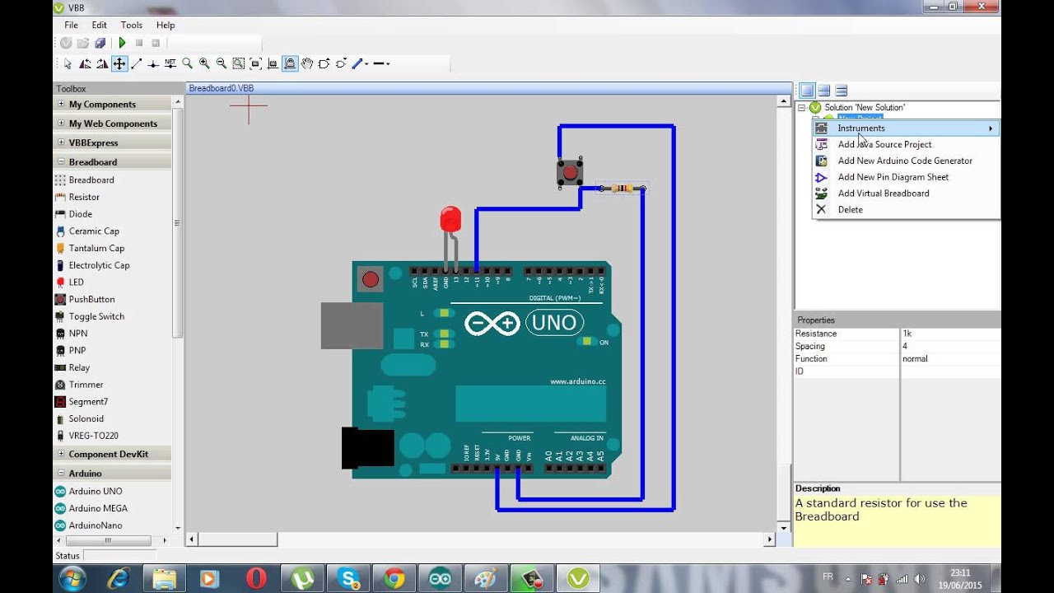This screenshot has height=593, width=1054.
Task: Click the Breadboard0.VBB document tab
Action: [222, 88]
